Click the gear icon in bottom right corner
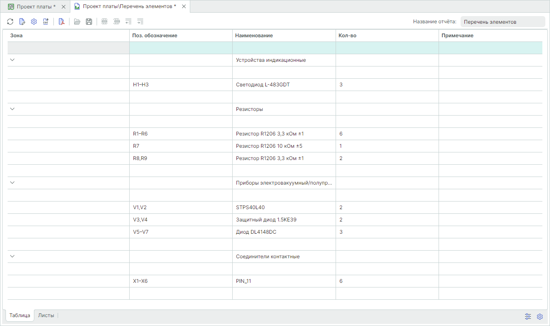 coord(540,316)
